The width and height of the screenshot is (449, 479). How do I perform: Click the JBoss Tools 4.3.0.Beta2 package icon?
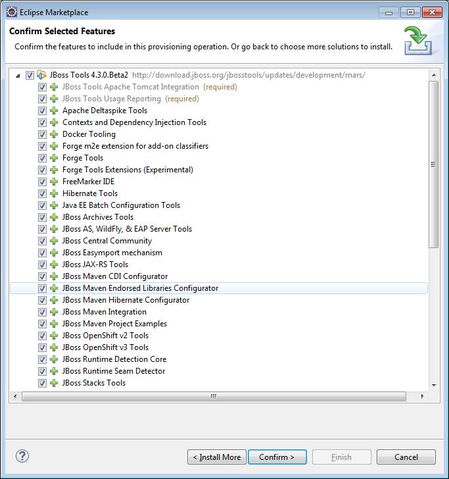pos(41,75)
